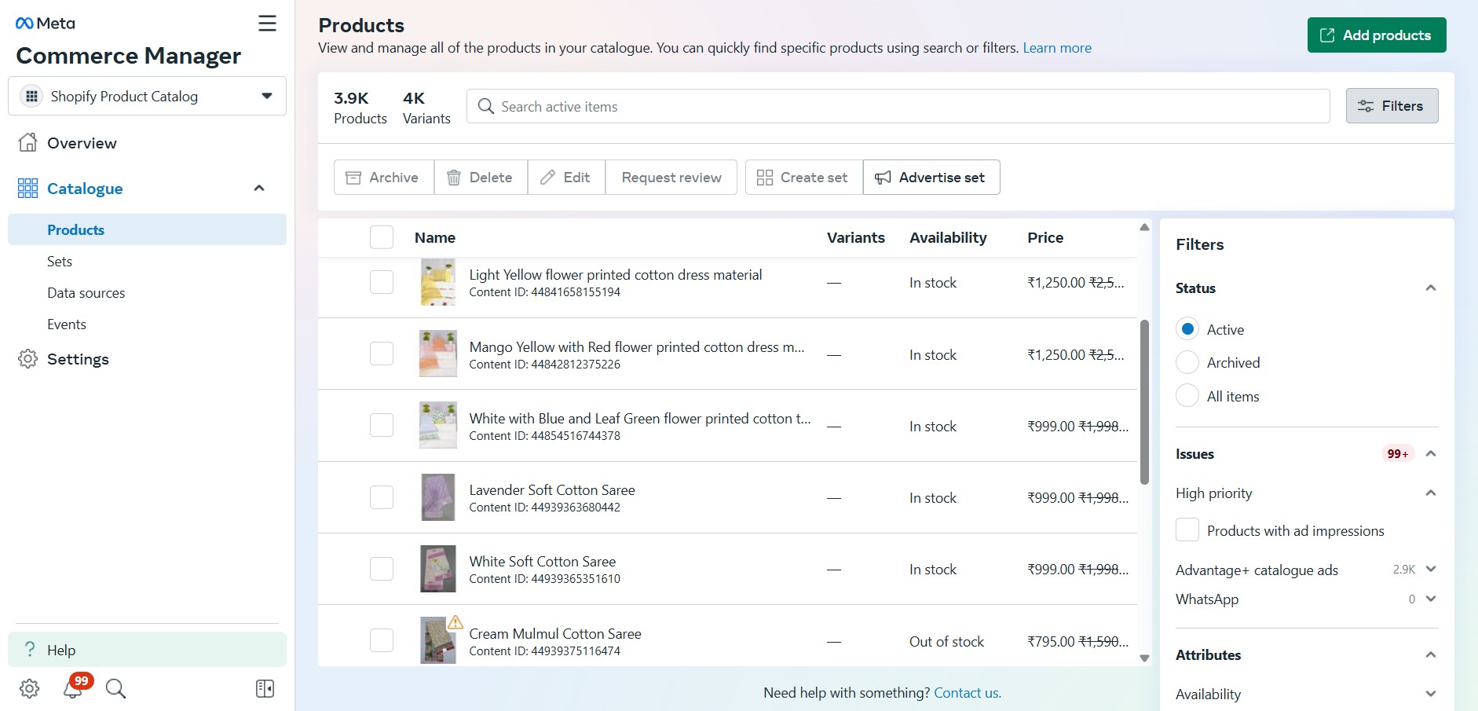Click the search magnifier icon in the bottom sidebar
Screen dimensions: 1478x711
click(x=115, y=689)
